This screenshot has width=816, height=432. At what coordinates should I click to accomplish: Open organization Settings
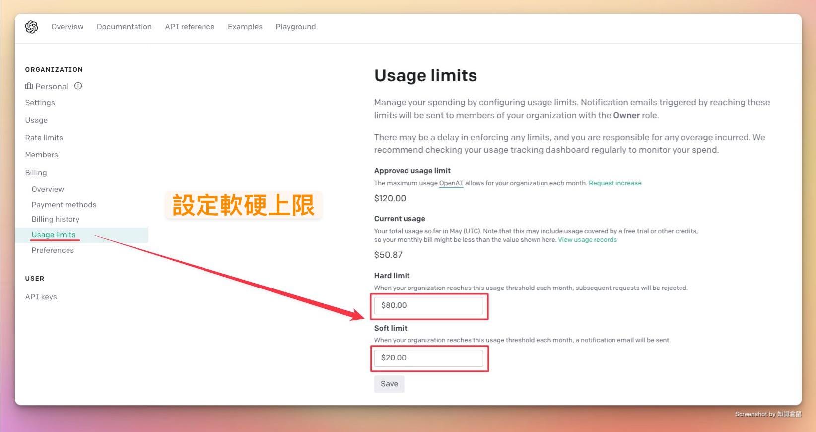point(40,103)
